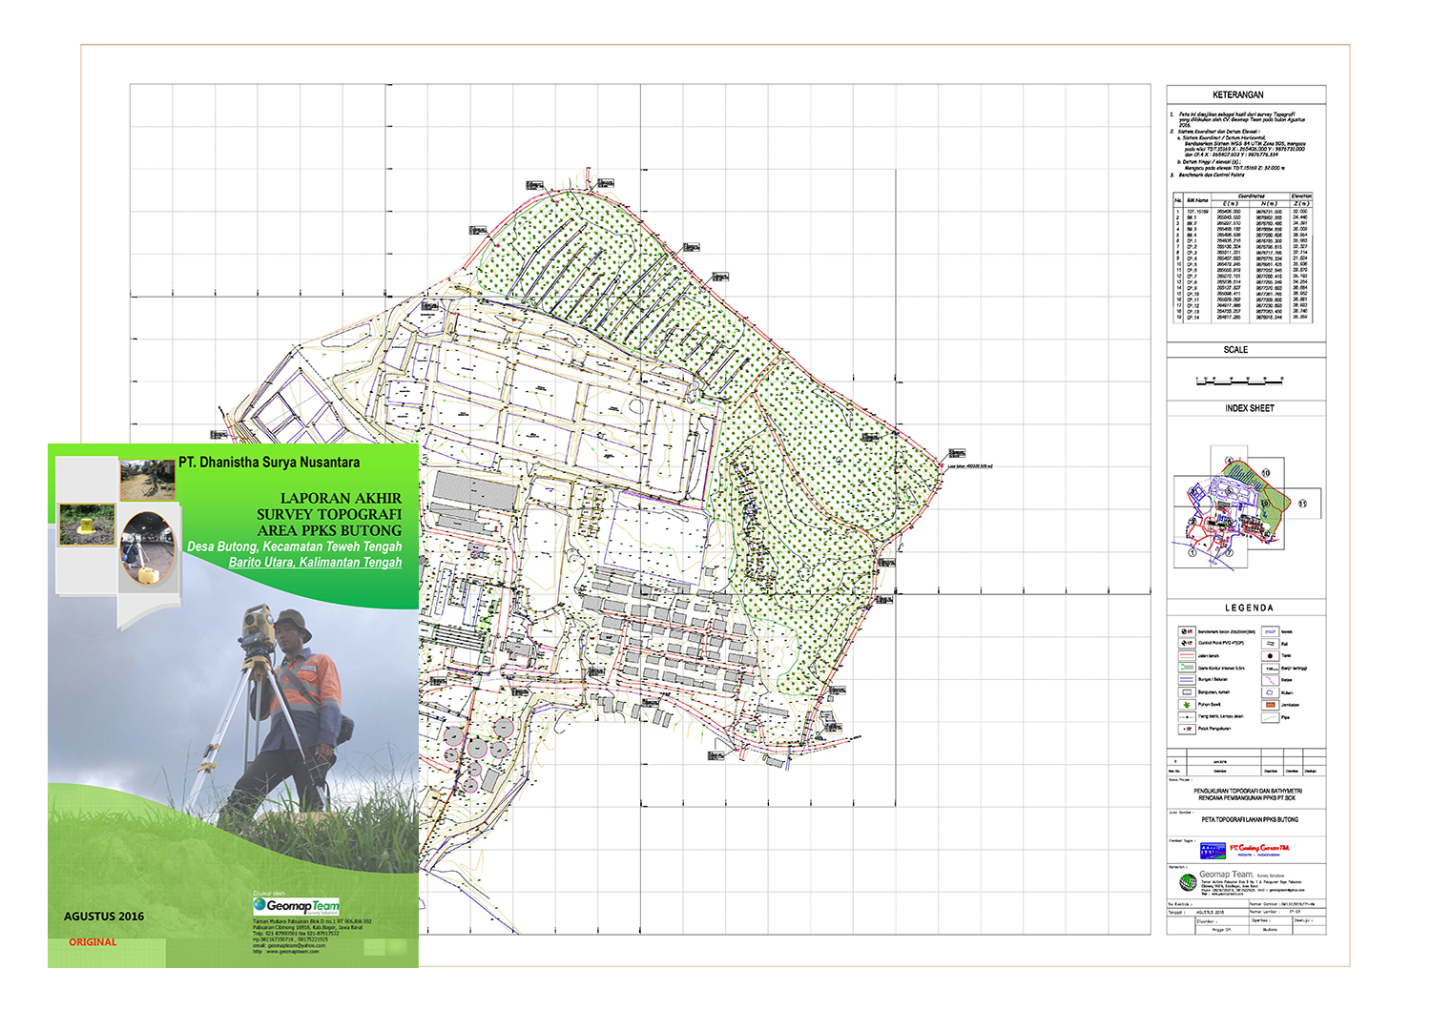Click the yellow benchmark photo on the cover

tap(87, 525)
